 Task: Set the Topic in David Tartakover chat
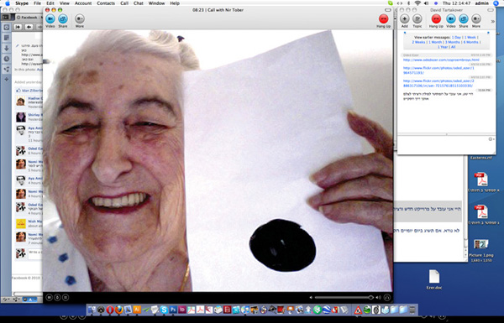pos(417,19)
